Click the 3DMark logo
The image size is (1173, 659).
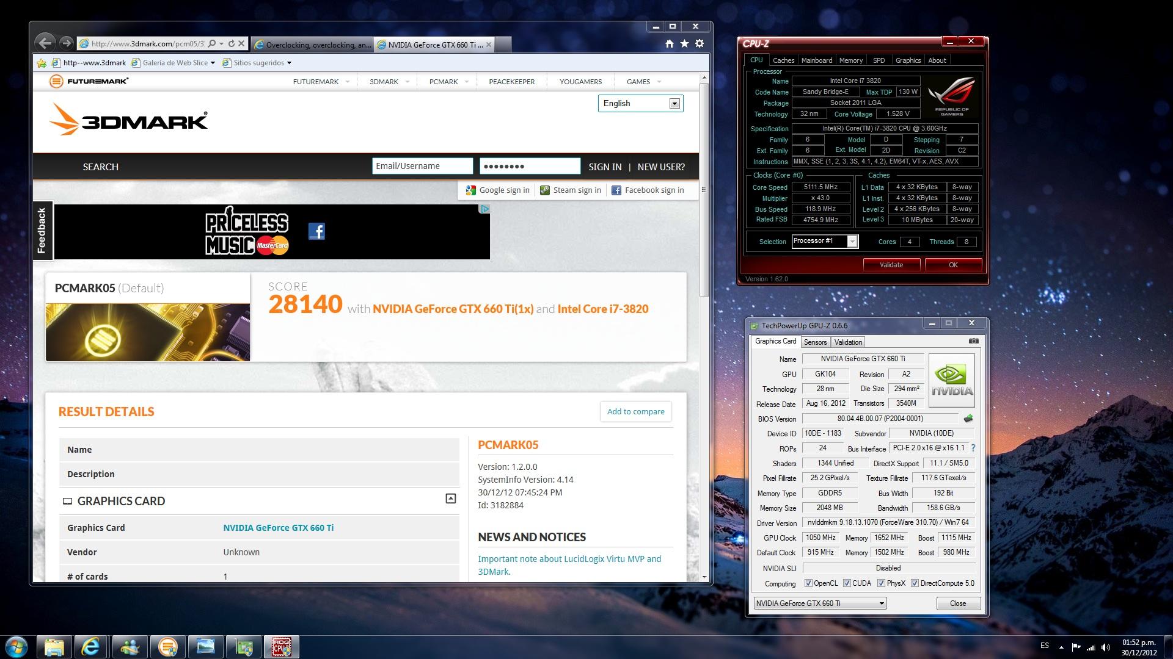click(128, 119)
